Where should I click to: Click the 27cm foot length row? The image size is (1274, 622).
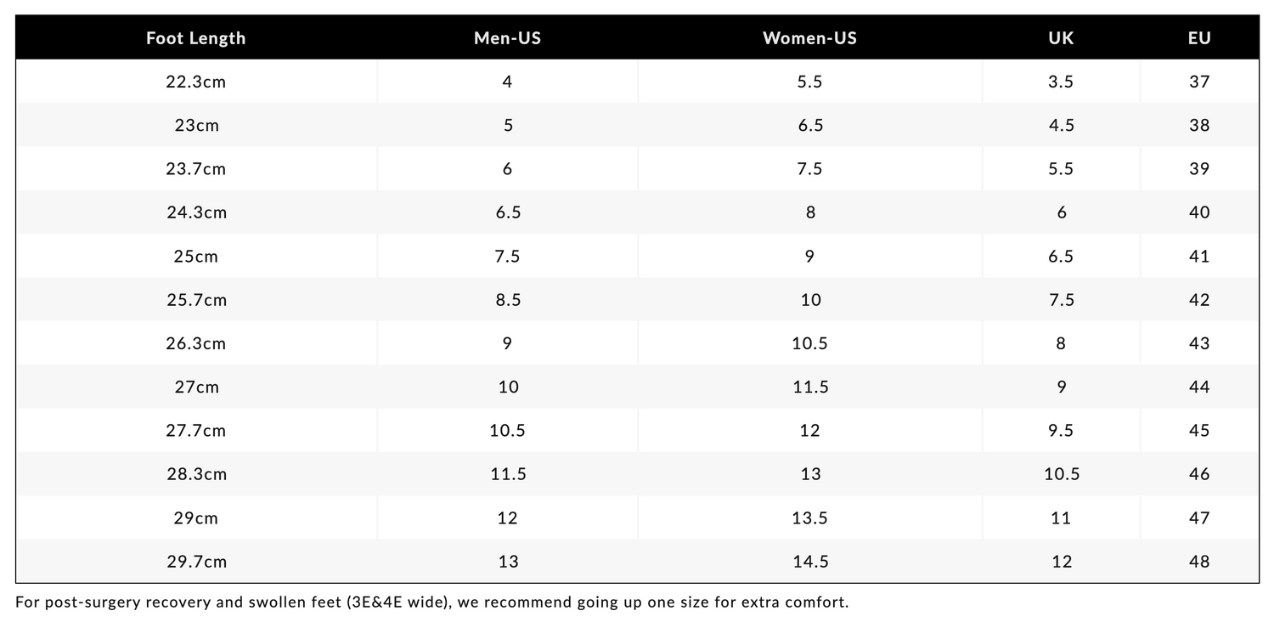pos(637,387)
